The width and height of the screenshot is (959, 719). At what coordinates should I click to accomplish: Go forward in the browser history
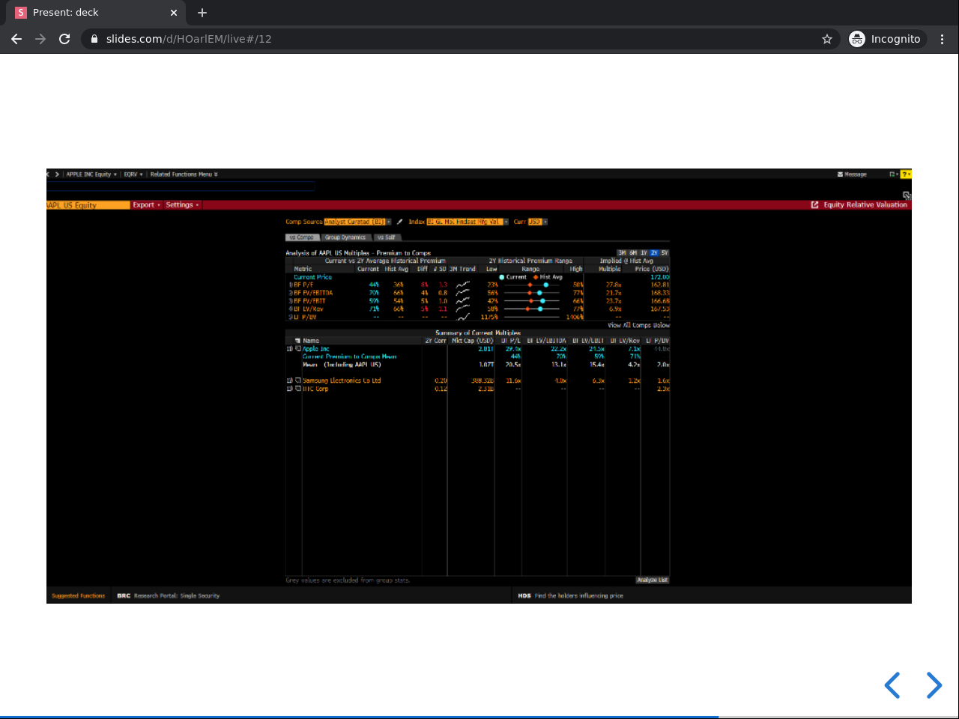click(x=40, y=39)
